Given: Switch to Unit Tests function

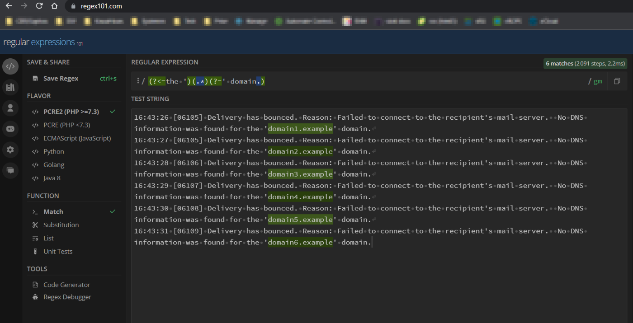Looking at the screenshot, I should point(58,252).
